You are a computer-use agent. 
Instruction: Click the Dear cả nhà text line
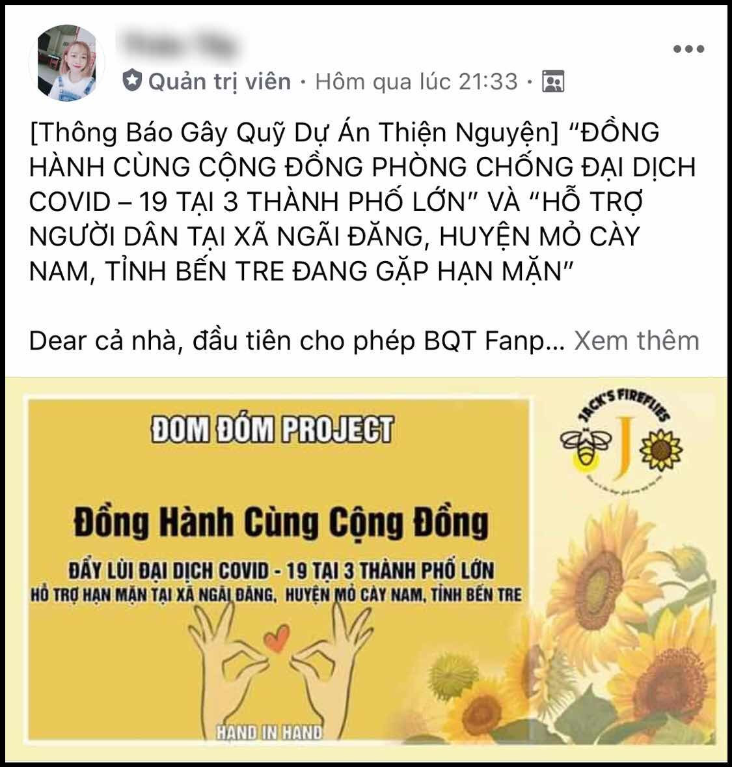(296, 341)
